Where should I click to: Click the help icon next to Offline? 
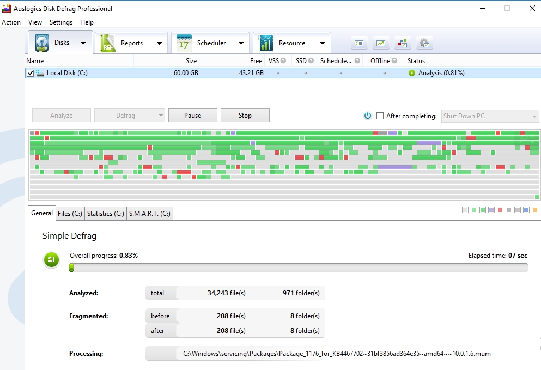click(394, 60)
